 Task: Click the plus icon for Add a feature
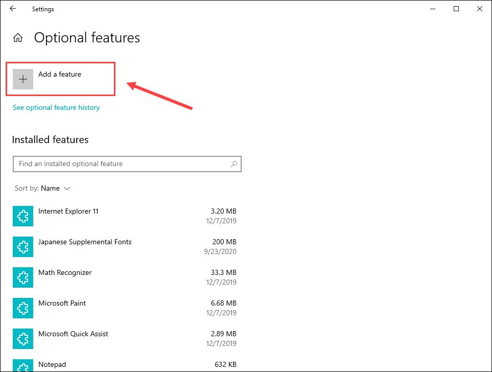23,79
